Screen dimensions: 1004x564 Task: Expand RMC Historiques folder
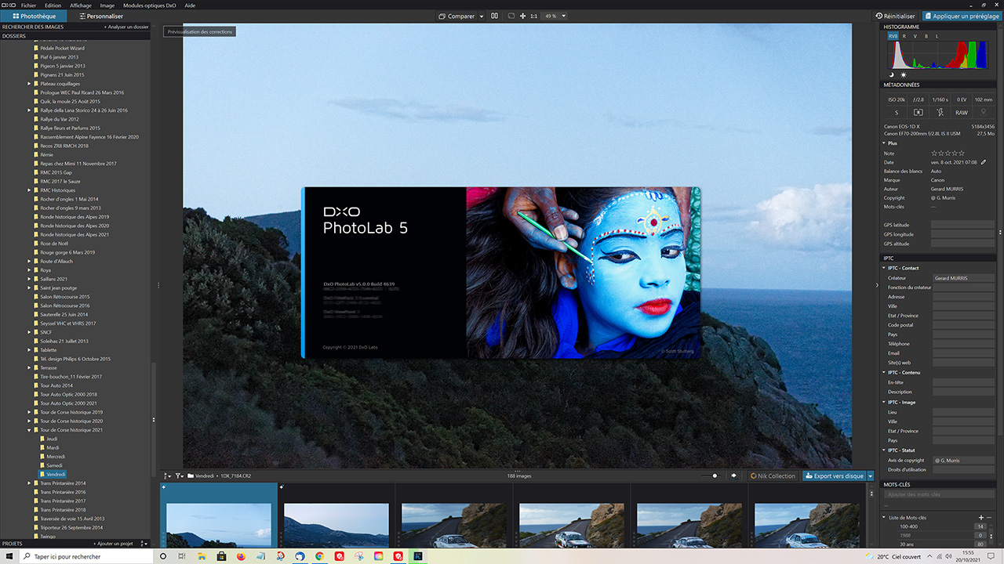click(29, 190)
